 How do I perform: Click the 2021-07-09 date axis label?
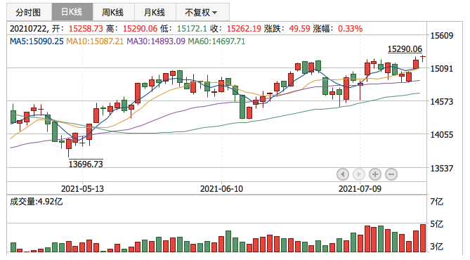(360, 188)
